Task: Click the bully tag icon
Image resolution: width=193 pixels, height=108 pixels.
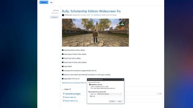Action: [54, 10]
